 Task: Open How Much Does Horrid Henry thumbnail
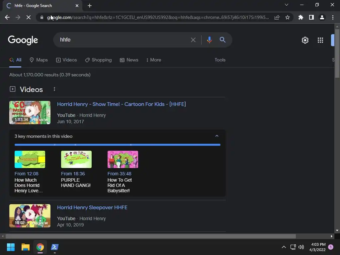click(x=30, y=159)
